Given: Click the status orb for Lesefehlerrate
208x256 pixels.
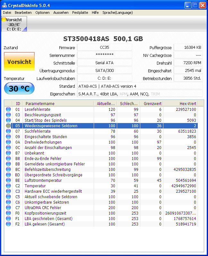Looking at the screenshot, I should (x=8, y=109).
